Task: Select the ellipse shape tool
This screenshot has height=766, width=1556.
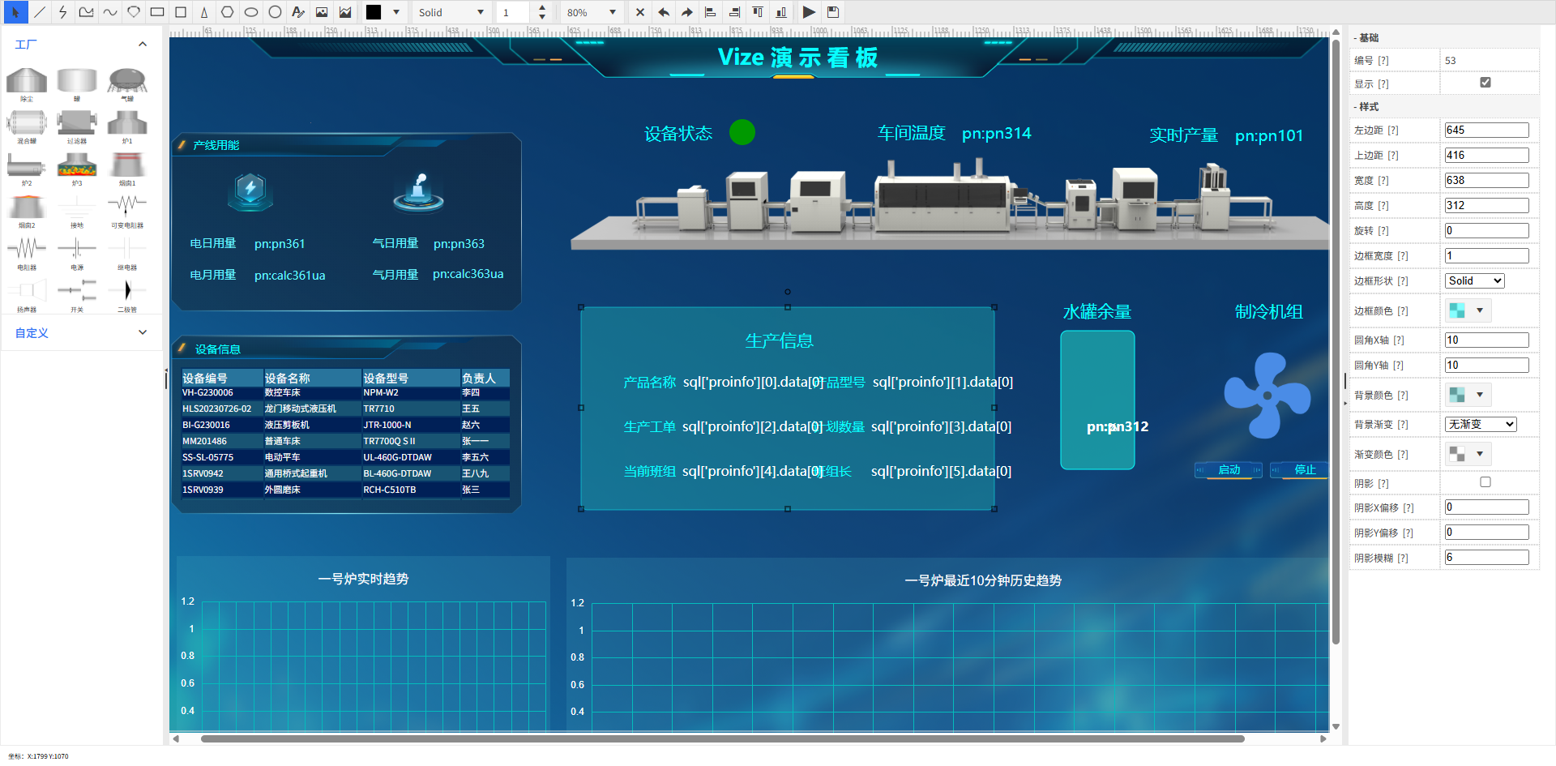Action: coord(251,12)
